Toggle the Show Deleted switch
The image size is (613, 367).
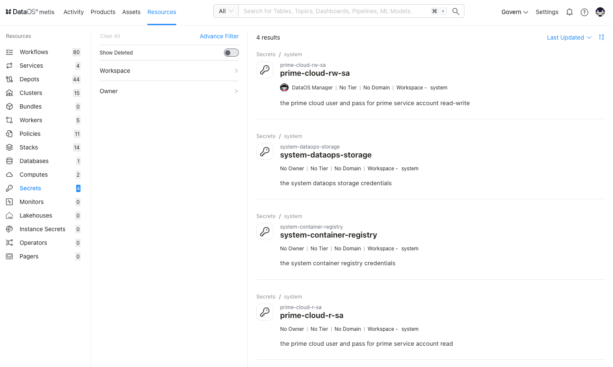tap(231, 53)
